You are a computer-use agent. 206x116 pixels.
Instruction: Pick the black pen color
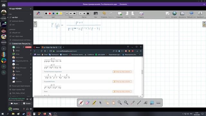(46, 14)
